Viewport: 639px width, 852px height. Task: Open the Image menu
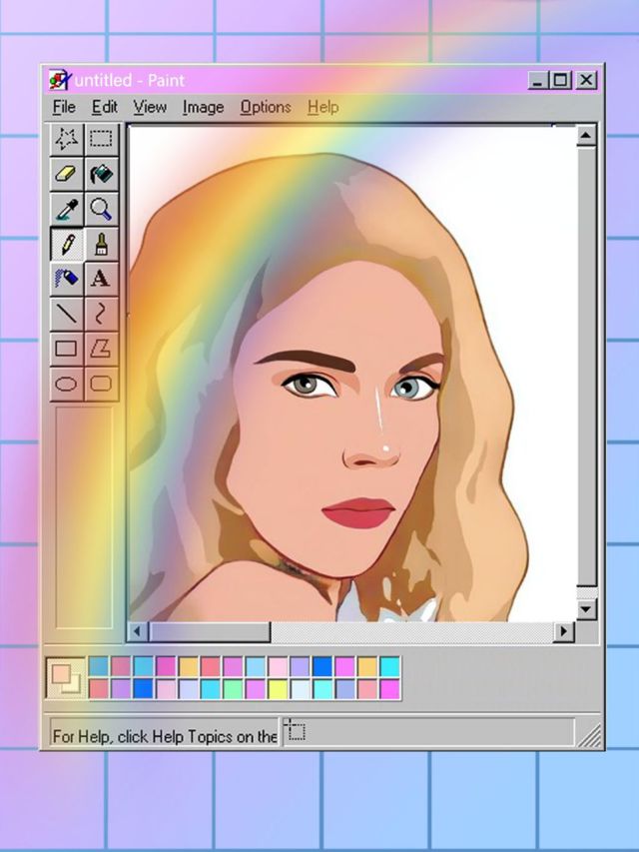pos(203,107)
